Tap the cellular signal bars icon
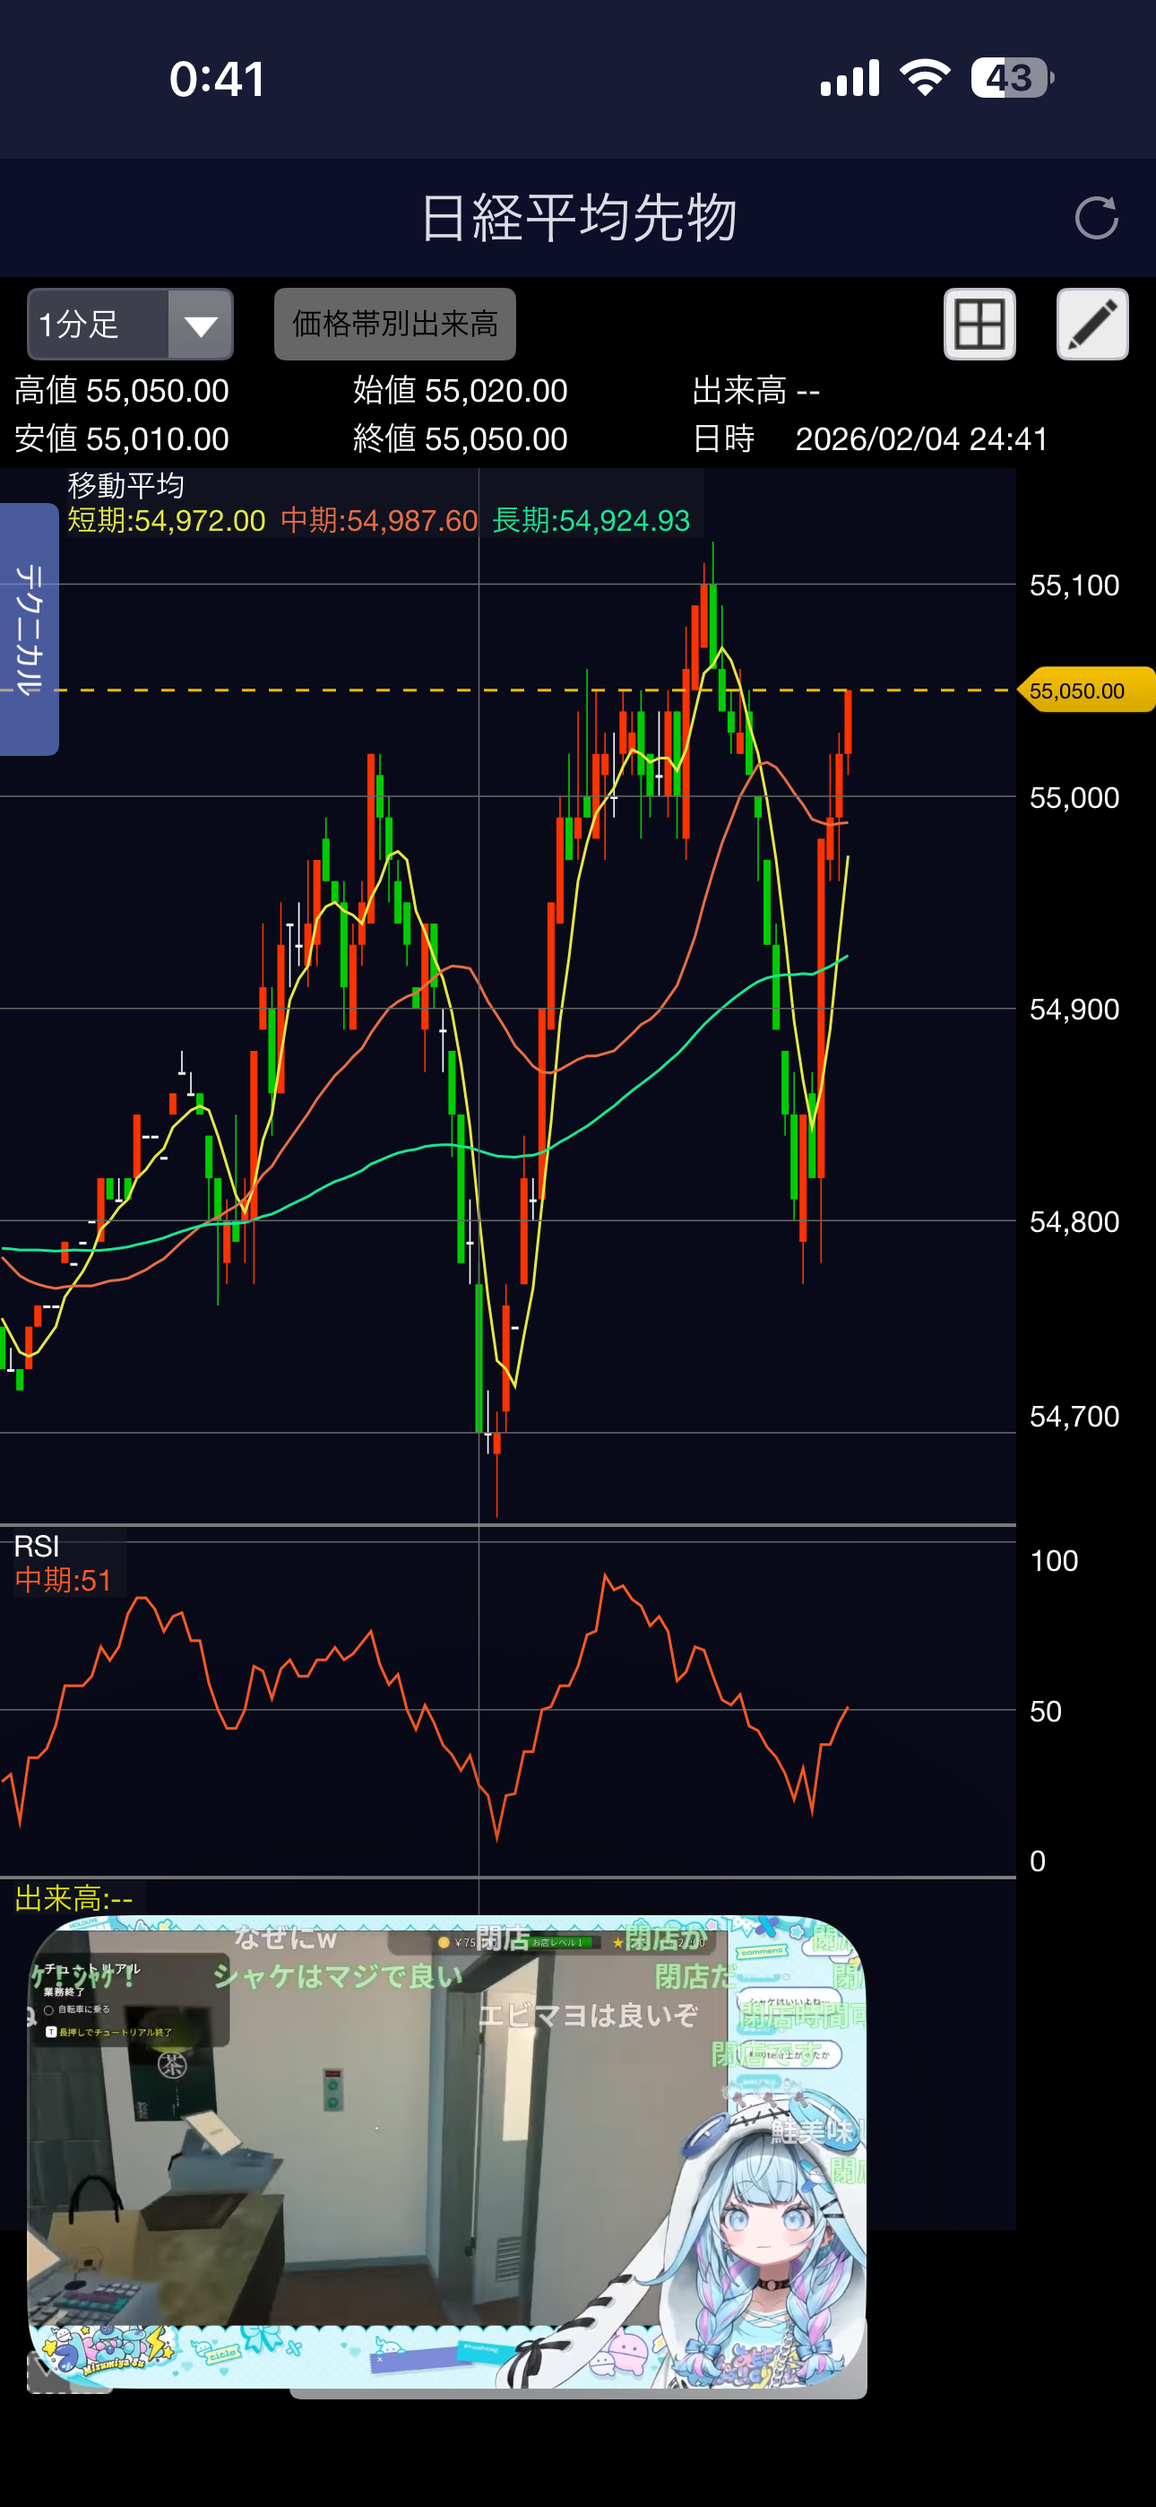 (850, 78)
